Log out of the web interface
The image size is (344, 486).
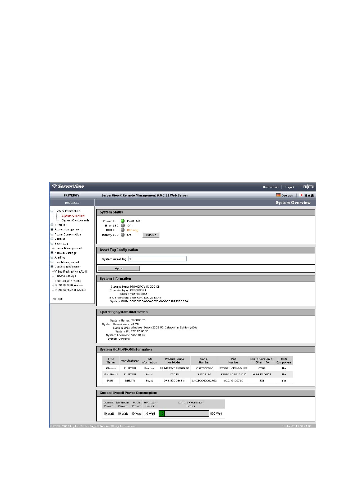pyautogui.click(x=290, y=187)
